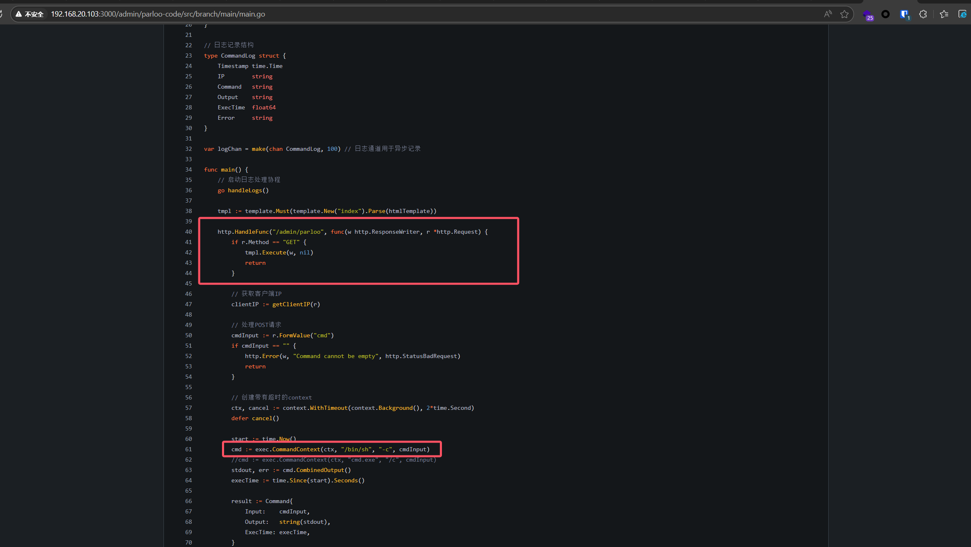The image size is (971, 547).
Task: Select line number 40 in gutter
Action: [188, 232]
